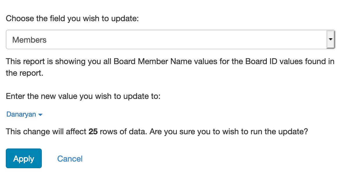This screenshot has width=342, height=174.
Task: Cancel the update
Action: (x=70, y=159)
